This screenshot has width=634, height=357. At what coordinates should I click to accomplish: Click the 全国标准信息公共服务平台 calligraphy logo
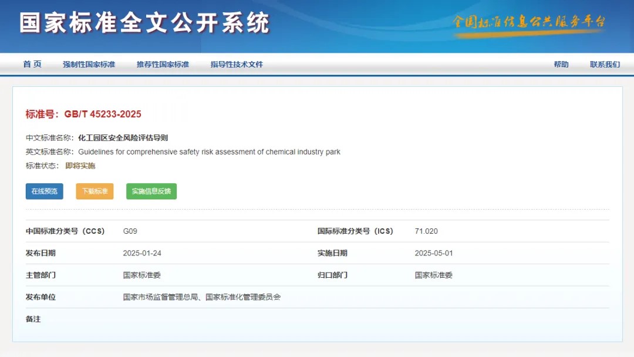(528, 22)
